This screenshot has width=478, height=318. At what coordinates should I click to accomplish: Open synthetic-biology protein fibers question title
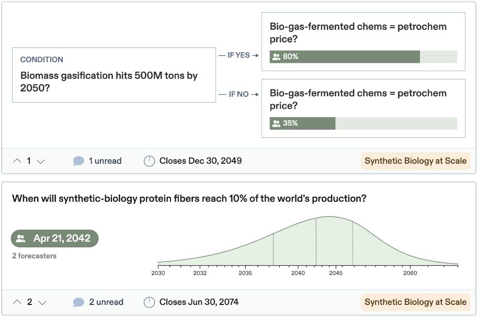coord(189,199)
